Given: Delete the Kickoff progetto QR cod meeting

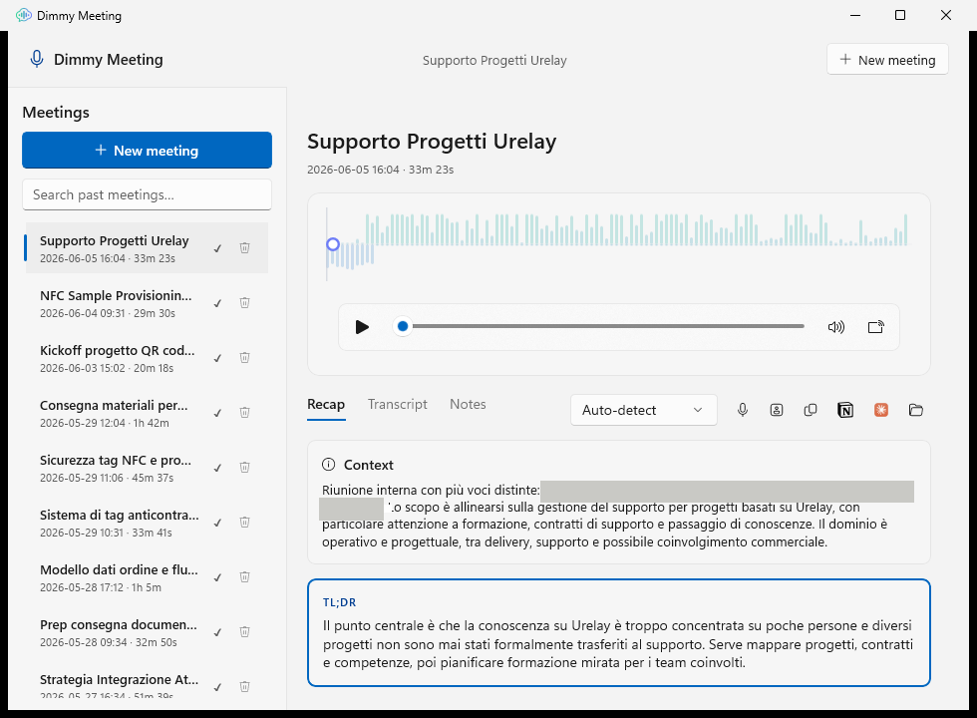Looking at the screenshot, I should point(245,358).
